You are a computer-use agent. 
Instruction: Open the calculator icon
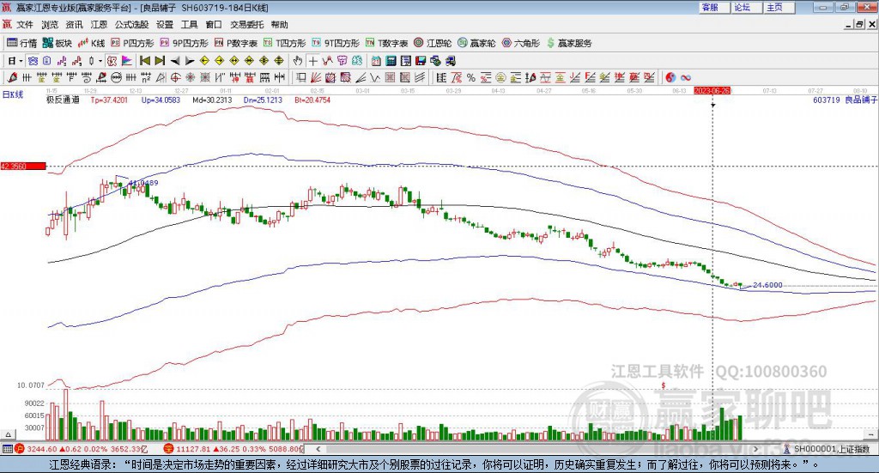click(391, 61)
